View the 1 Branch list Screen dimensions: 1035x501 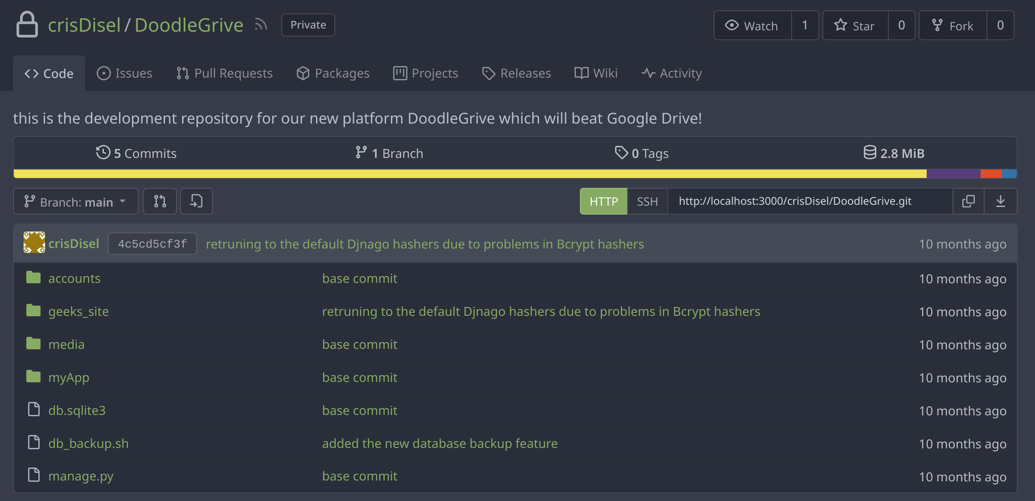point(390,153)
